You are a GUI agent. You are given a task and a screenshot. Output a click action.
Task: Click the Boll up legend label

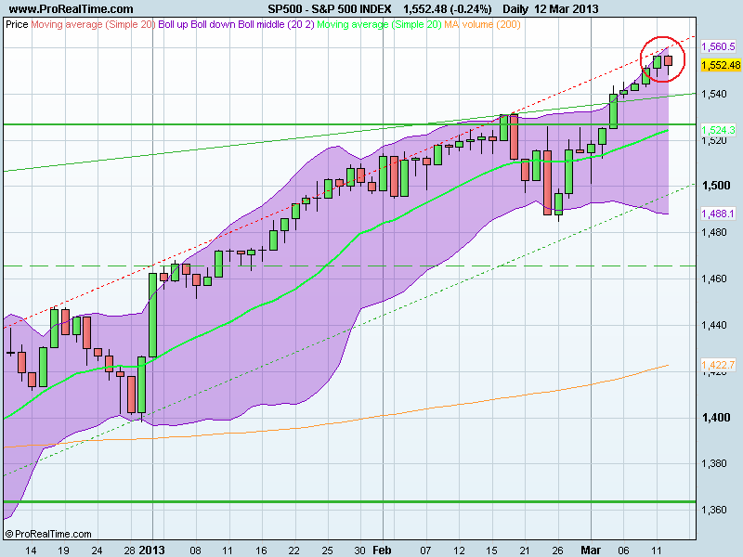[x=173, y=24]
